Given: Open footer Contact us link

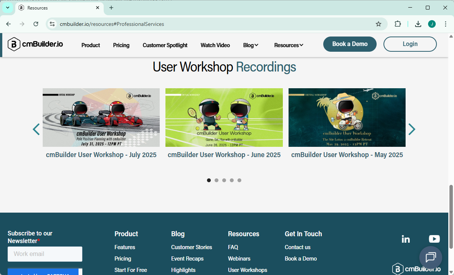Looking at the screenshot, I should (297, 247).
